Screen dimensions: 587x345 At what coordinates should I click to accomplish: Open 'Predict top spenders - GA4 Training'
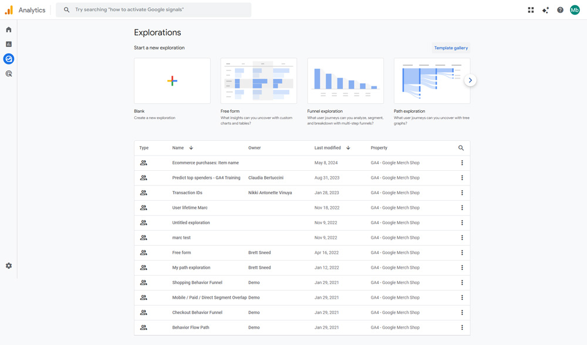[x=206, y=178]
